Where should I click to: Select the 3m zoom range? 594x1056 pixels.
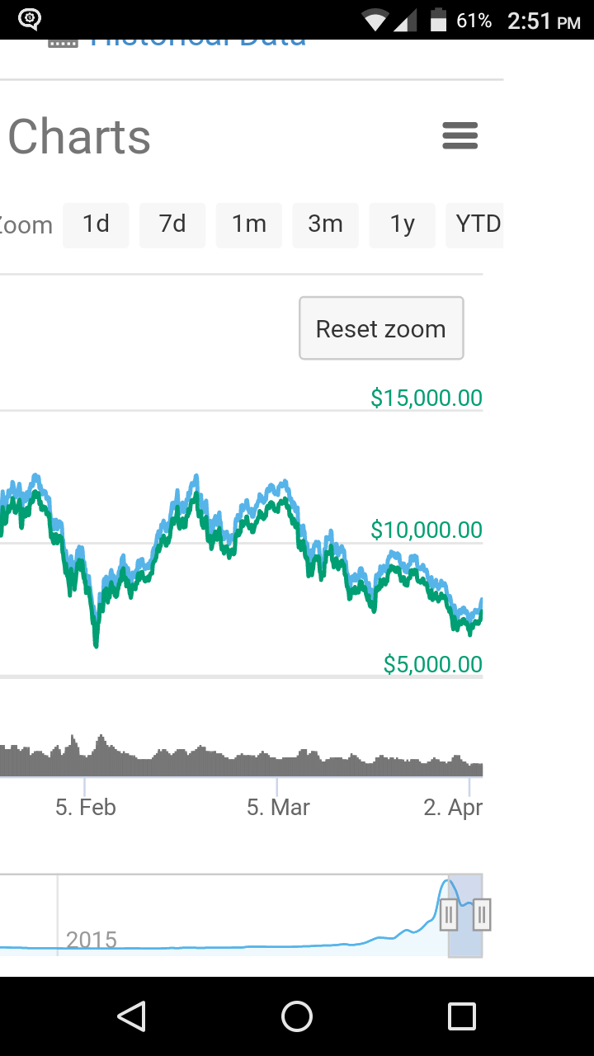click(326, 224)
